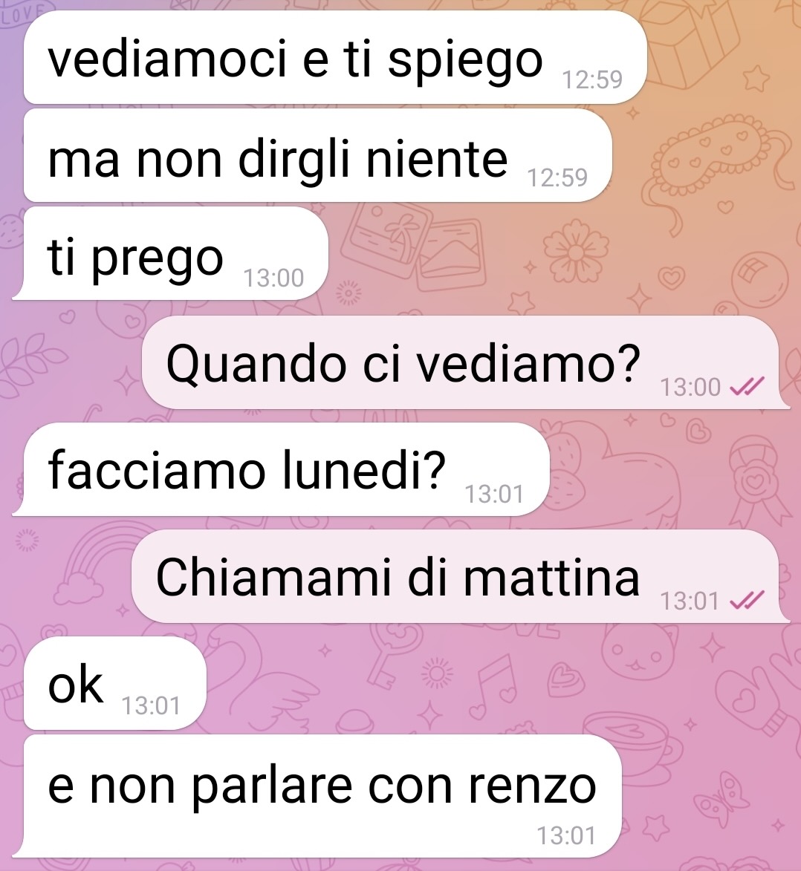The height and width of the screenshot is (871, 801).
Task: Click the 13:01 timestamp next to 'ok'
Action: tap(151, 706)
